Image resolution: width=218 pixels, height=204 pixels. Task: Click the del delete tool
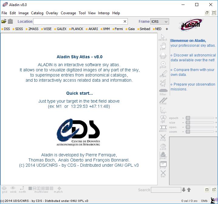click(163, 174)
